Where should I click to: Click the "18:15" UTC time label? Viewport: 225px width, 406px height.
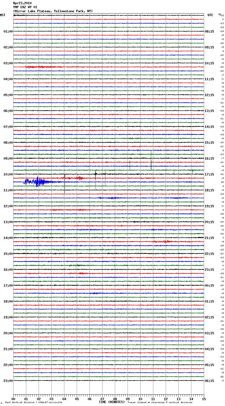[209, 190]
